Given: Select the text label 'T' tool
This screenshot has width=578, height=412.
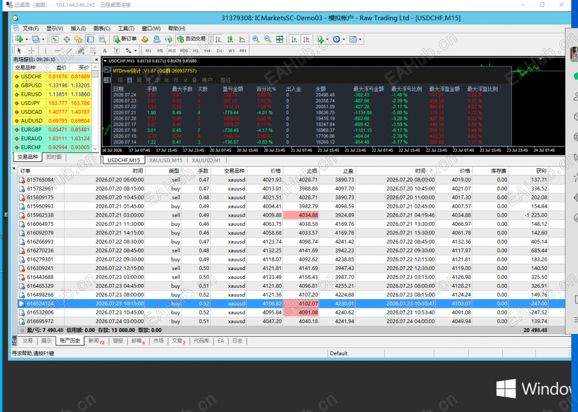Looking at the screenshot, I should coord(117,50).
